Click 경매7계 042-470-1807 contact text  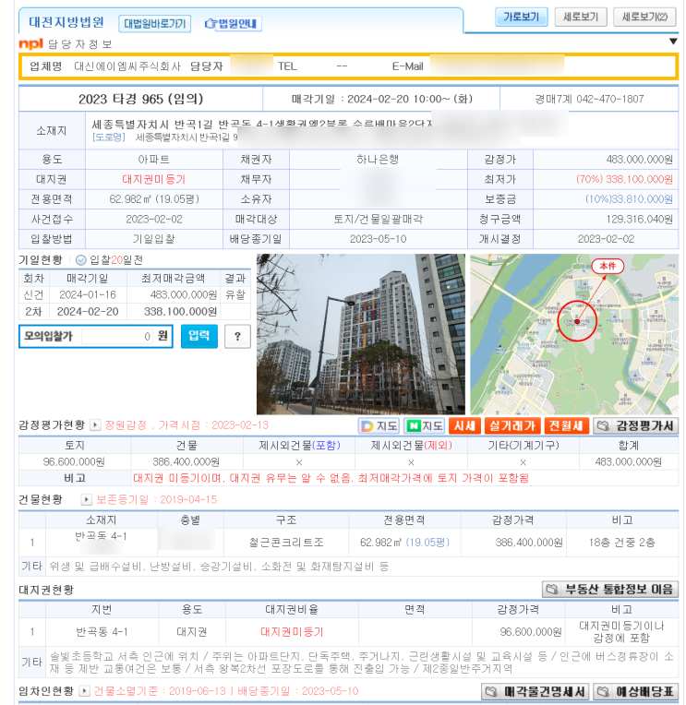point(589,99)
